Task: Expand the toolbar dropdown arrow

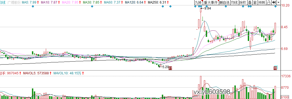Action: coord(278,2)
